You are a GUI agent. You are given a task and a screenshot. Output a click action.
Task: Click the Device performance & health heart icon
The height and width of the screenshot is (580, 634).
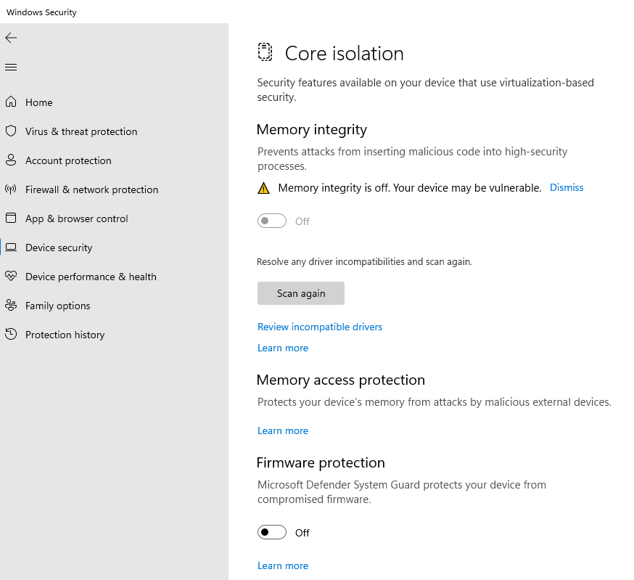tap(11, 277)
